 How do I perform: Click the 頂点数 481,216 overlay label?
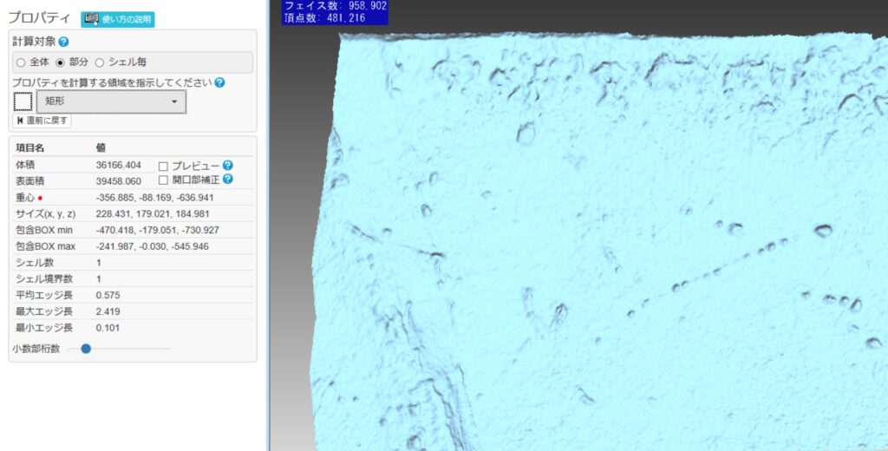coord(324,18)
